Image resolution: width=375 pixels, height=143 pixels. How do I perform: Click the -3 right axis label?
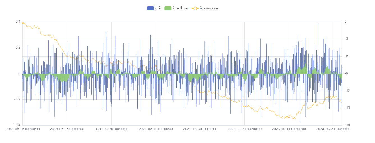[346, 39]
